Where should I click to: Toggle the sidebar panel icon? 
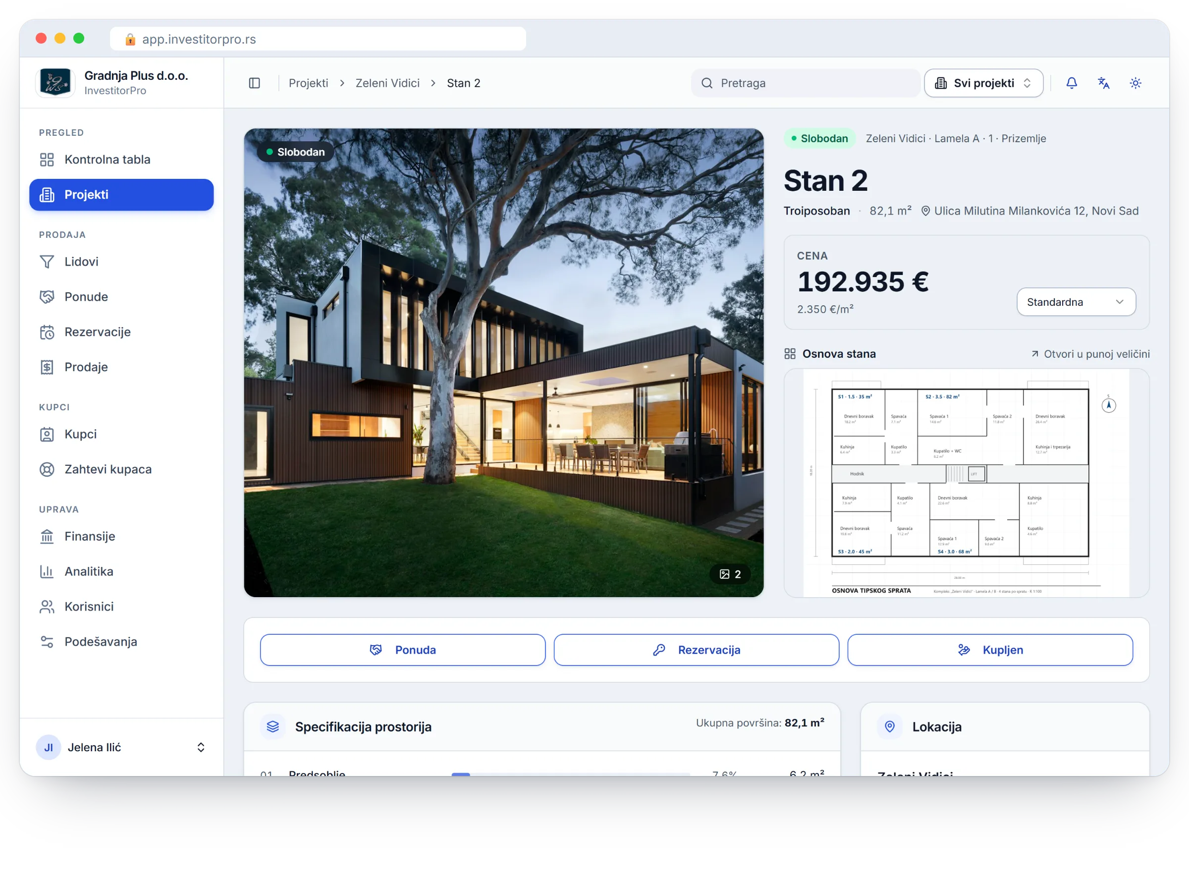tap(254, 83)
